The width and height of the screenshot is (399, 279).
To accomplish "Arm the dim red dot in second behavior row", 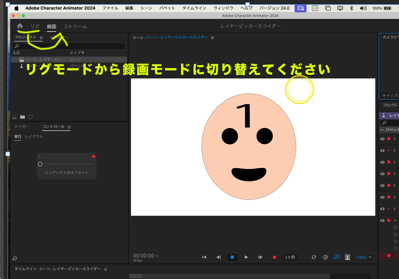I will coord(389,150).
